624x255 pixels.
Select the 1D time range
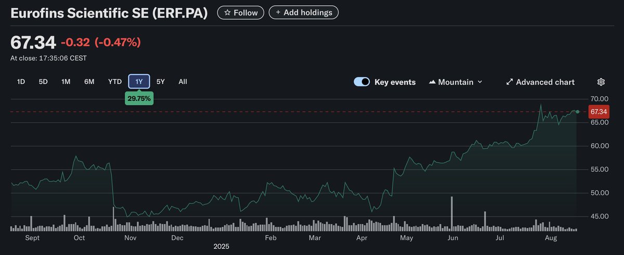point(21,82)
